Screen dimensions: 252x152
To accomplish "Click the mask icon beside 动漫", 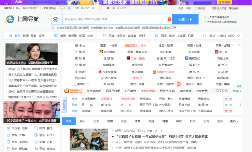I will [x=36, y=142].
